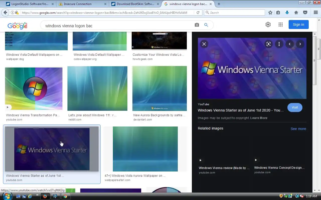Switch to Chrome taskbar button
The width and height of the screenshot is (321, 200).
pos(65,196)
